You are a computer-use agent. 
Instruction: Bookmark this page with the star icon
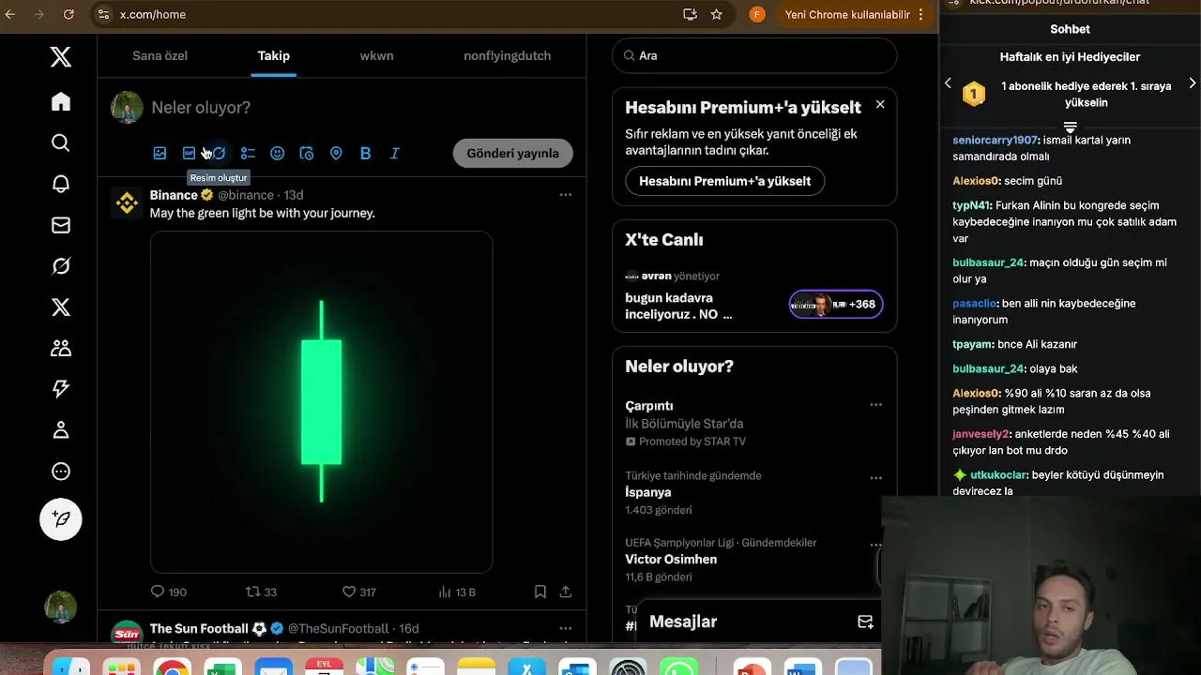[x=717, y=14]
